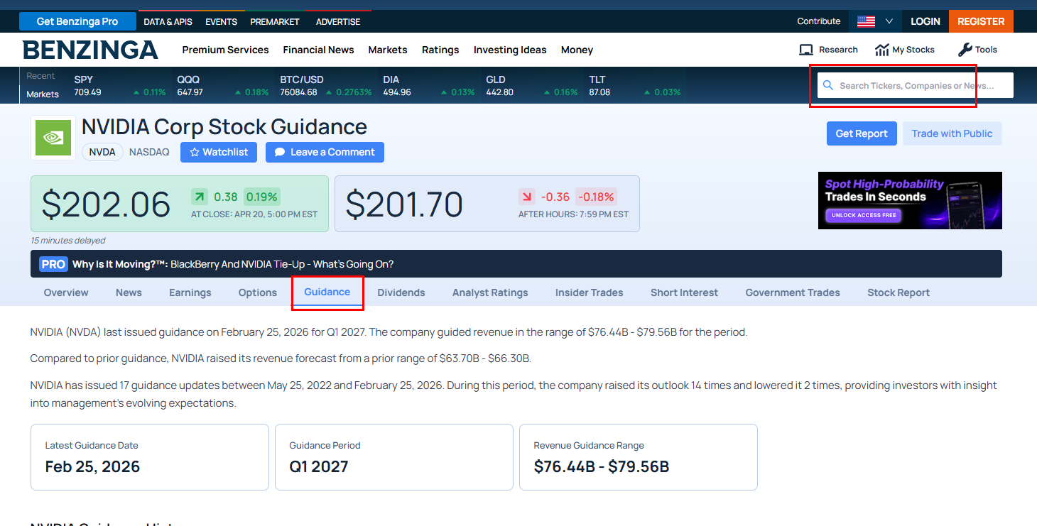The image size is (1037, 526).
Task: Open Markets menu
Action: pyautogui.click(x=388, y=50)
